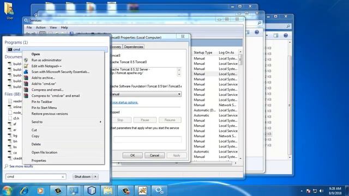This screenshot has width=349, height=196.
Task: Click the clock showing 9:28 AM
Action: pyautogui.click(x=335, y=188)
